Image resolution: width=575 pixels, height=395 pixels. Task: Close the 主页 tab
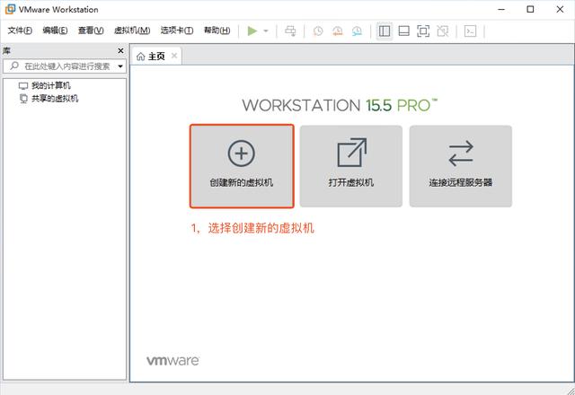(174, 56)
